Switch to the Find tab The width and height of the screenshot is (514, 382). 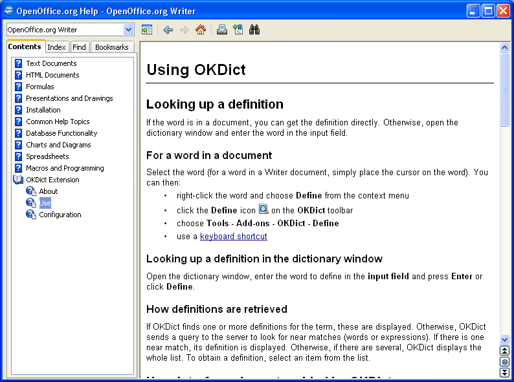tap(79, 47)
